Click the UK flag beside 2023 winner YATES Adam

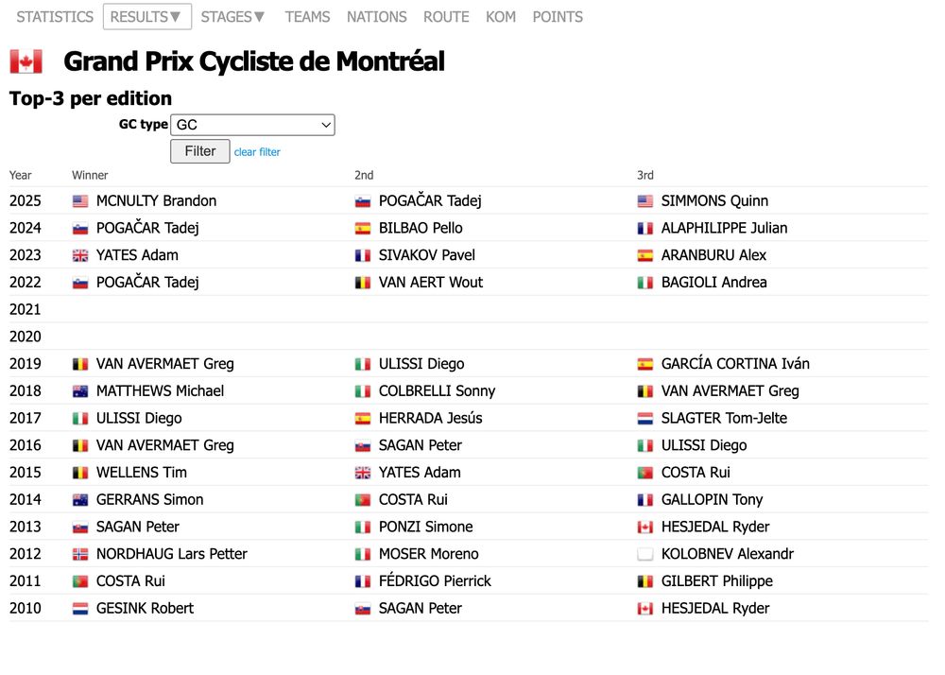(x=80, y=255)
